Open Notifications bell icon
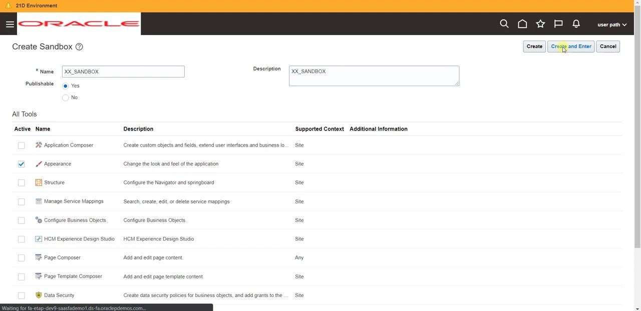 (x=576, y=24)
